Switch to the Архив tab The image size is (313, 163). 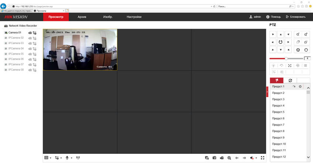82,17
